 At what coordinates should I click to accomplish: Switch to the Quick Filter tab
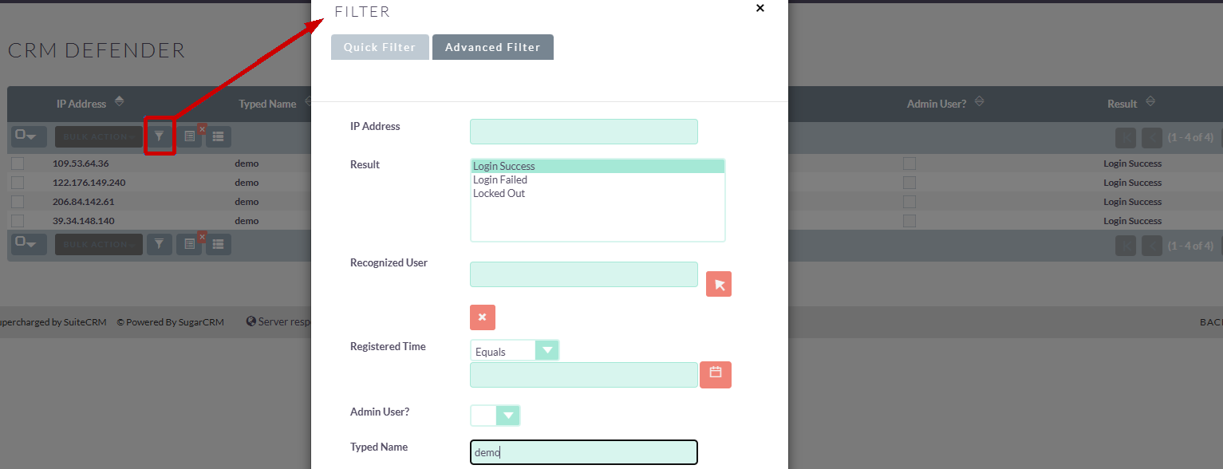[x=380, y=47]
